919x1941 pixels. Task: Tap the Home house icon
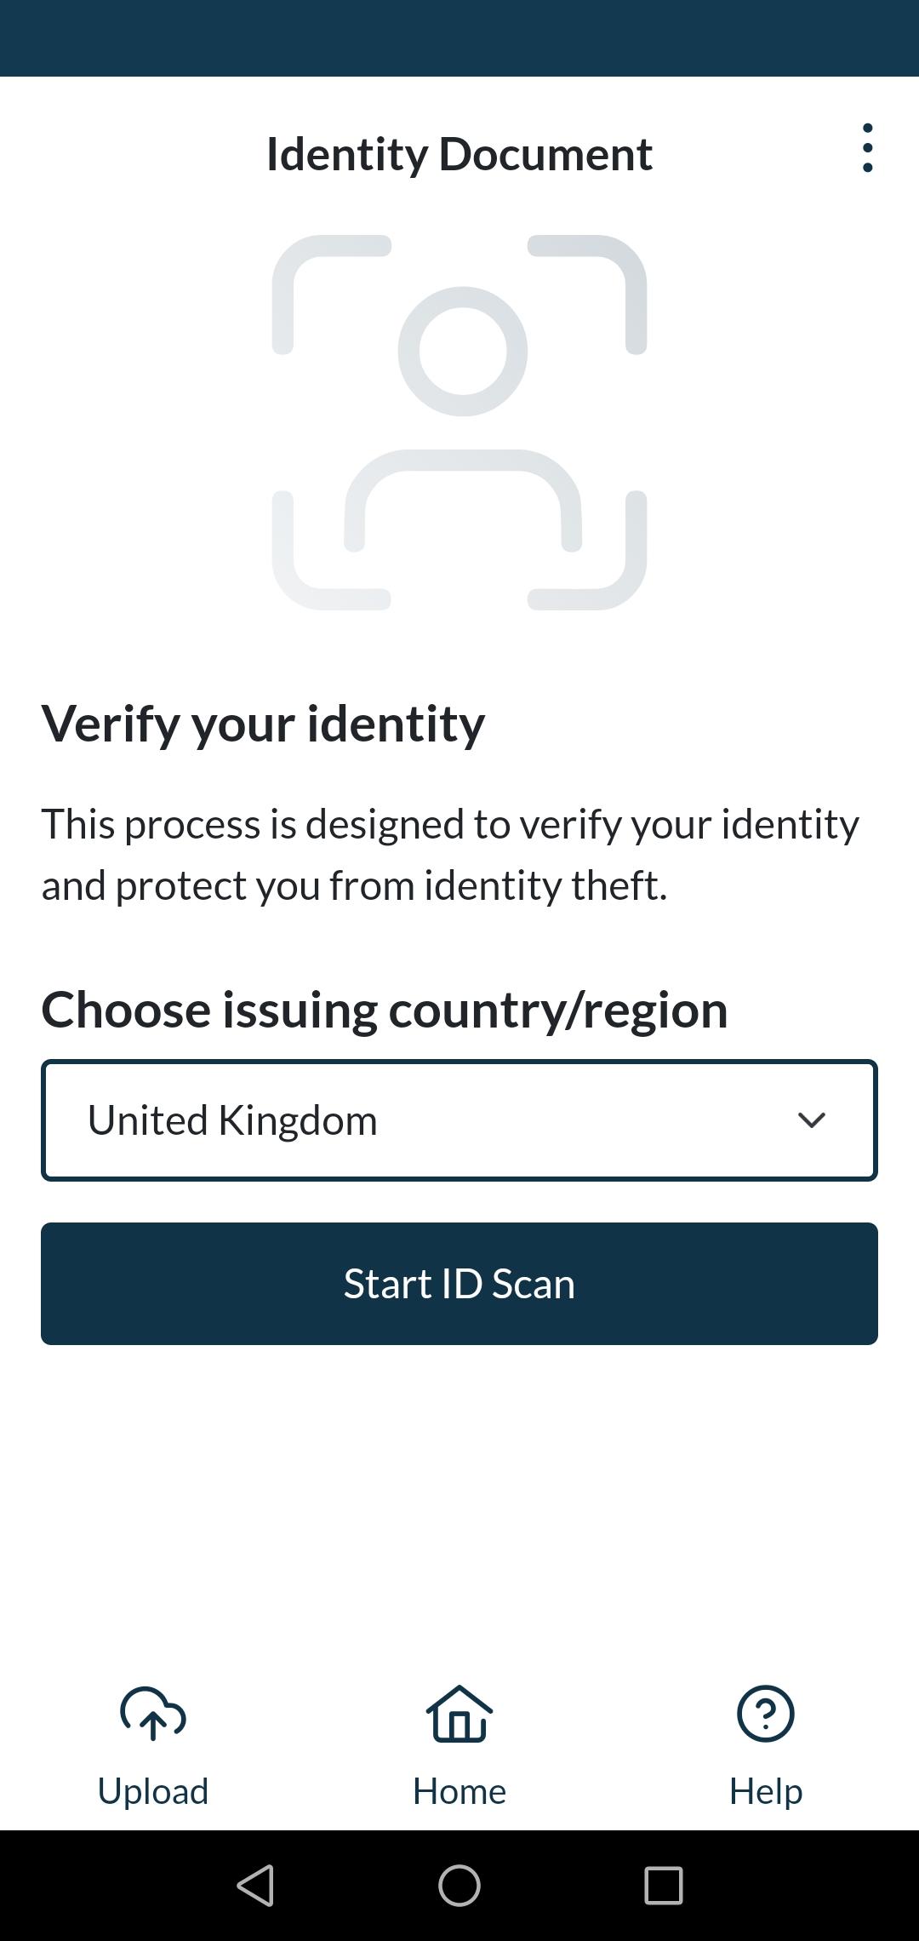click(459, 1713)
